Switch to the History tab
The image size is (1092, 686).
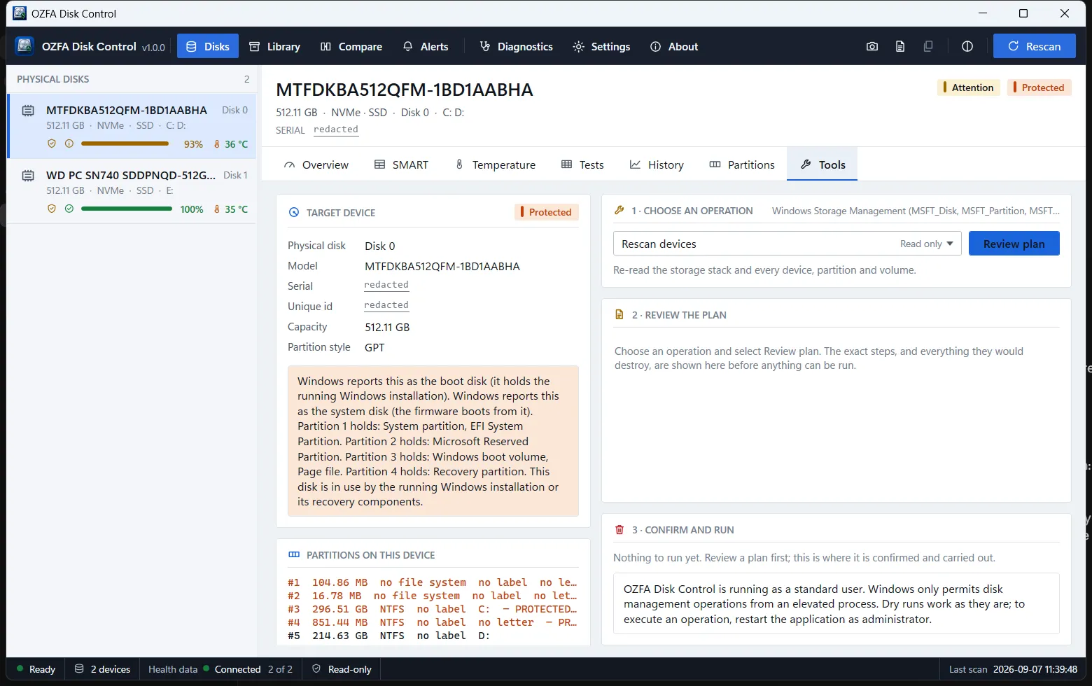[657, 164]
